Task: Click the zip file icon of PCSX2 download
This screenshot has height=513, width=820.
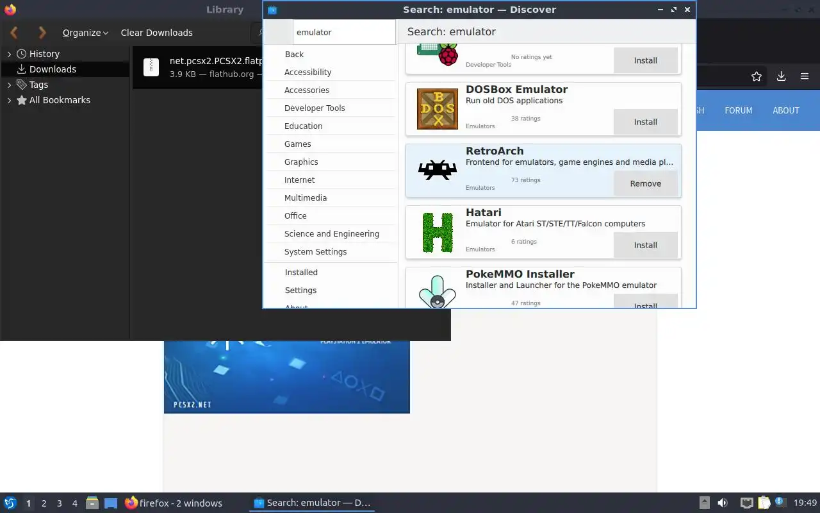Action: [x=151, y=67]
